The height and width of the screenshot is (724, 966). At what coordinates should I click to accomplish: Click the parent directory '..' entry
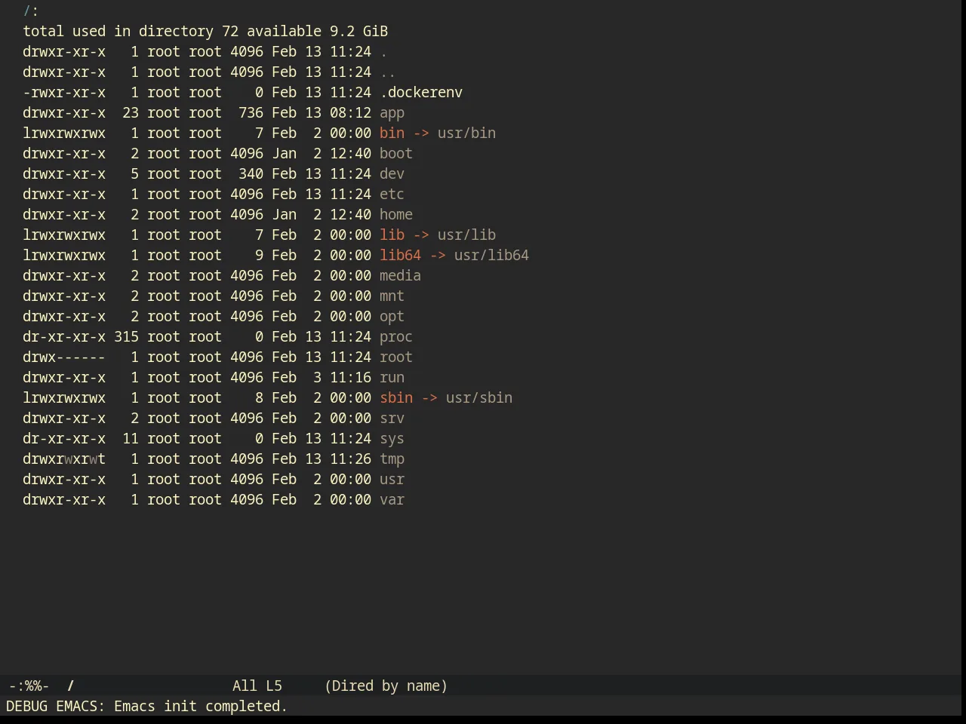tap(388, 72)
